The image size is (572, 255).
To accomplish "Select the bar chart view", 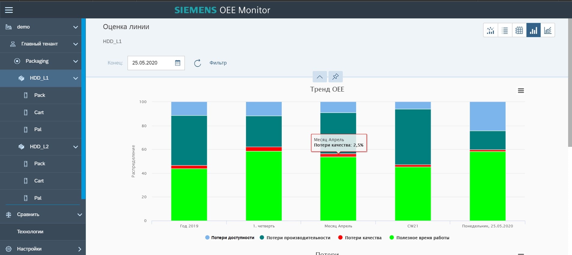I will [534, 30].
